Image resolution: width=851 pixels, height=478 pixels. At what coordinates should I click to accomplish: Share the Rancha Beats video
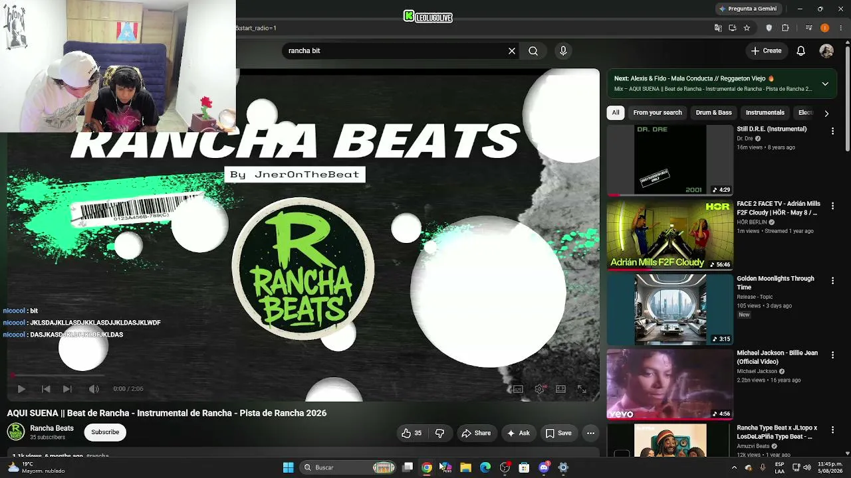476,434
